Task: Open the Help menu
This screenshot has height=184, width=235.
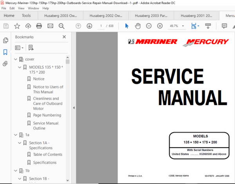Action: click(x=45, y=8)
